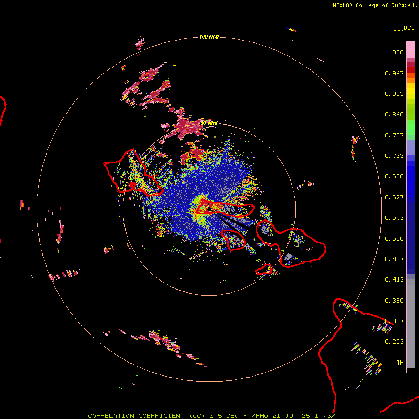Click the 0.627 legend value
This screenshot has height=419, width=419.
(x=394, y=197)
